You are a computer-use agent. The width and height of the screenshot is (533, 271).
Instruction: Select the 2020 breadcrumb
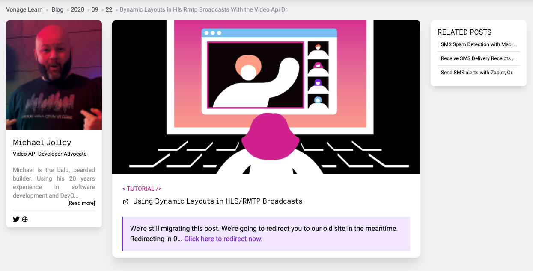(x=77, y=9)
